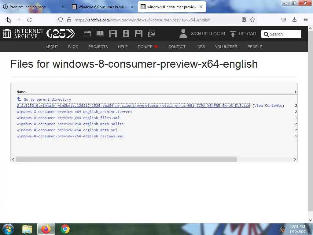Image resolution: width=313 pixels, height=235 pixels.
Task: Open the Software floppy disk icon
Action: [x=138, y=34]
